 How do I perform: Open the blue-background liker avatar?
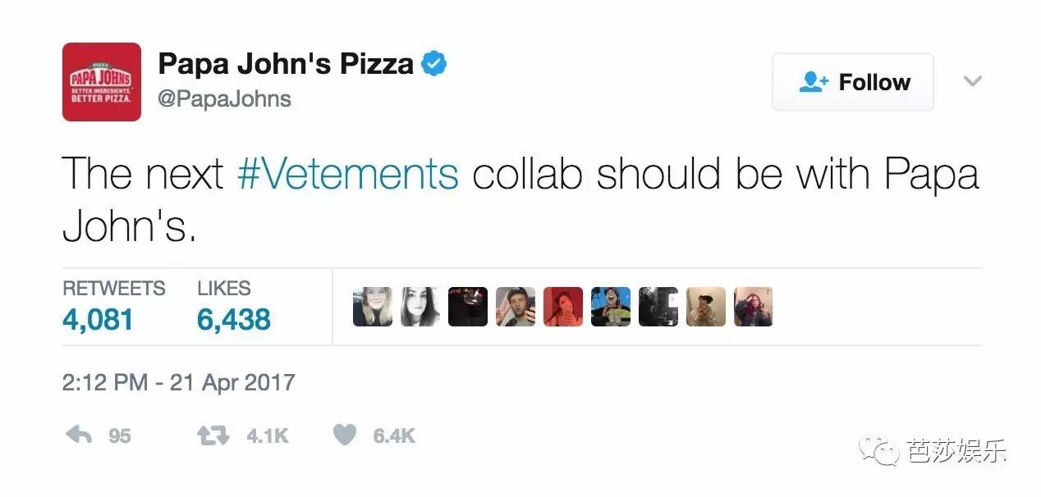(610, 307)
